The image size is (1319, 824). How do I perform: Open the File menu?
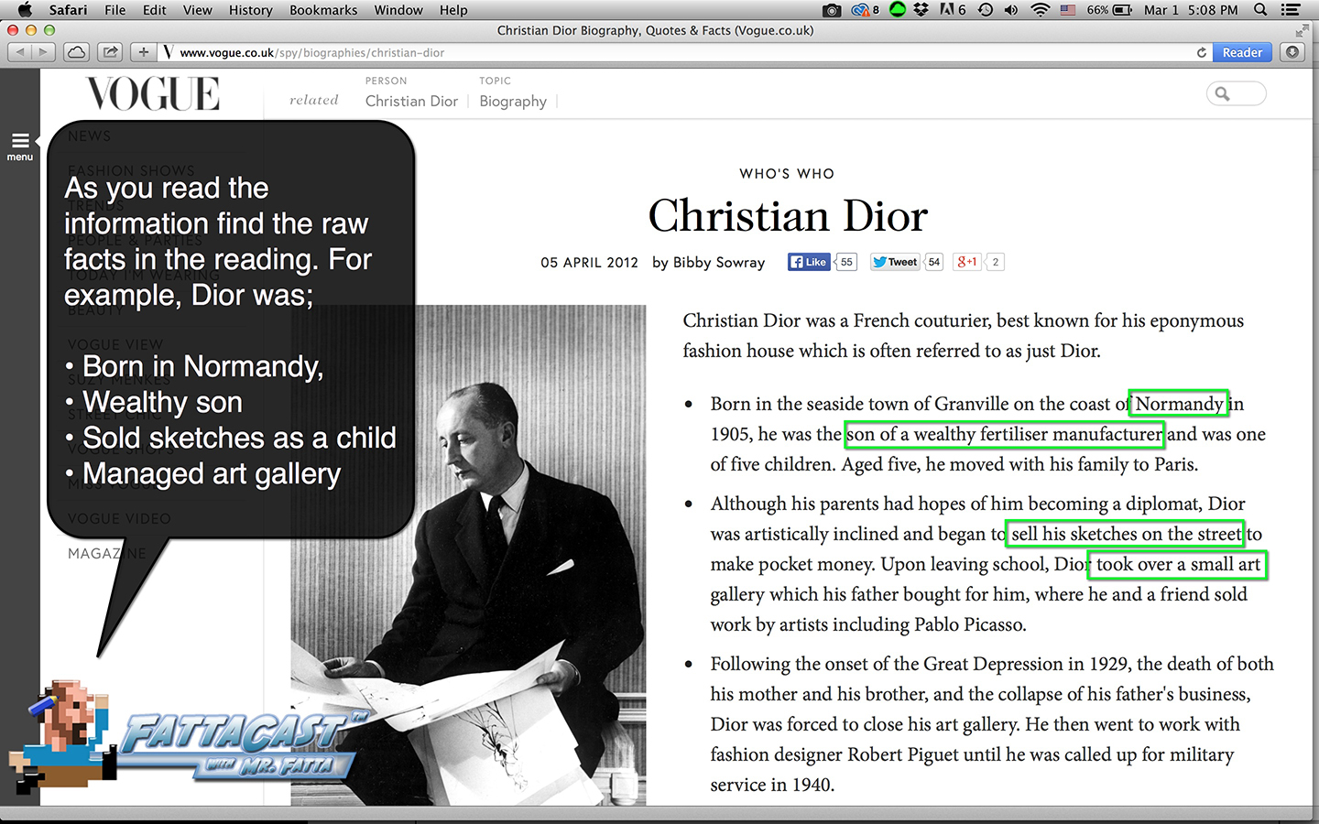[115, 10]
